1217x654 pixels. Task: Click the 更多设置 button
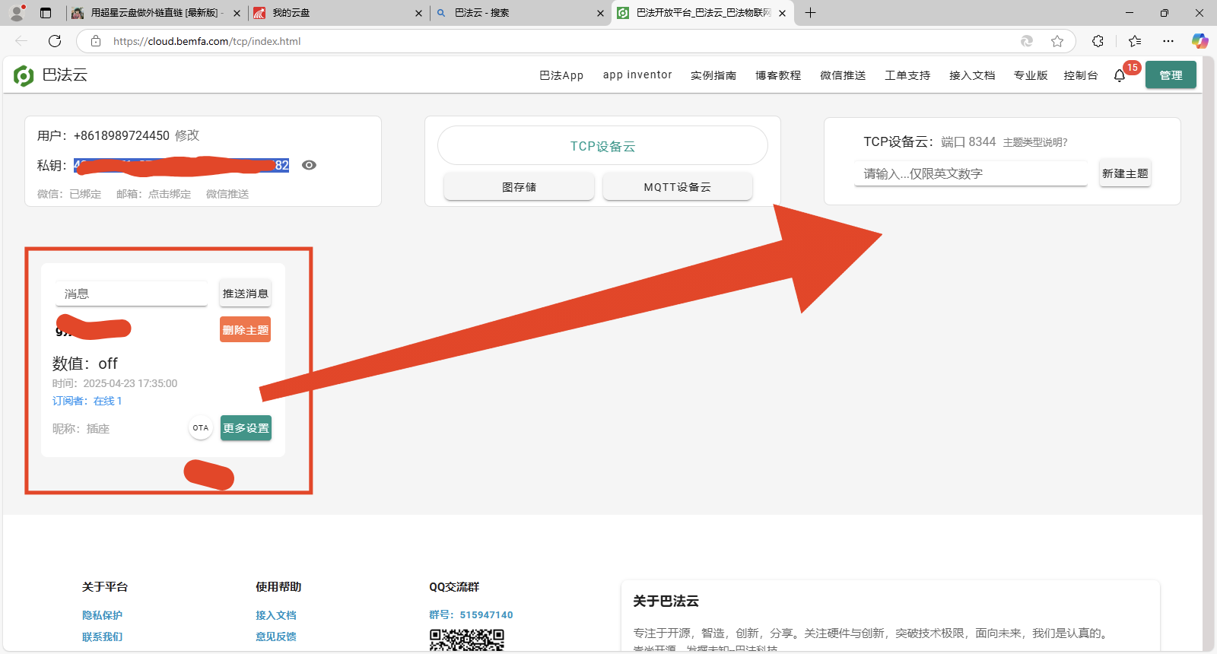[x=246, y=428]
